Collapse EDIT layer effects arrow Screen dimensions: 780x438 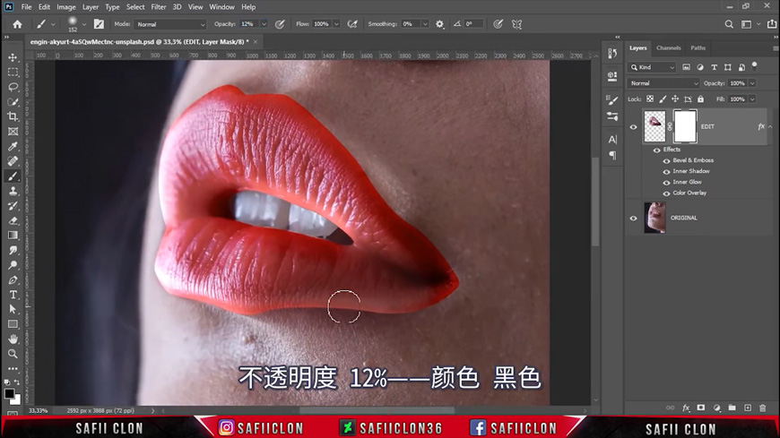pyautogui.click(x=770, y=127)
